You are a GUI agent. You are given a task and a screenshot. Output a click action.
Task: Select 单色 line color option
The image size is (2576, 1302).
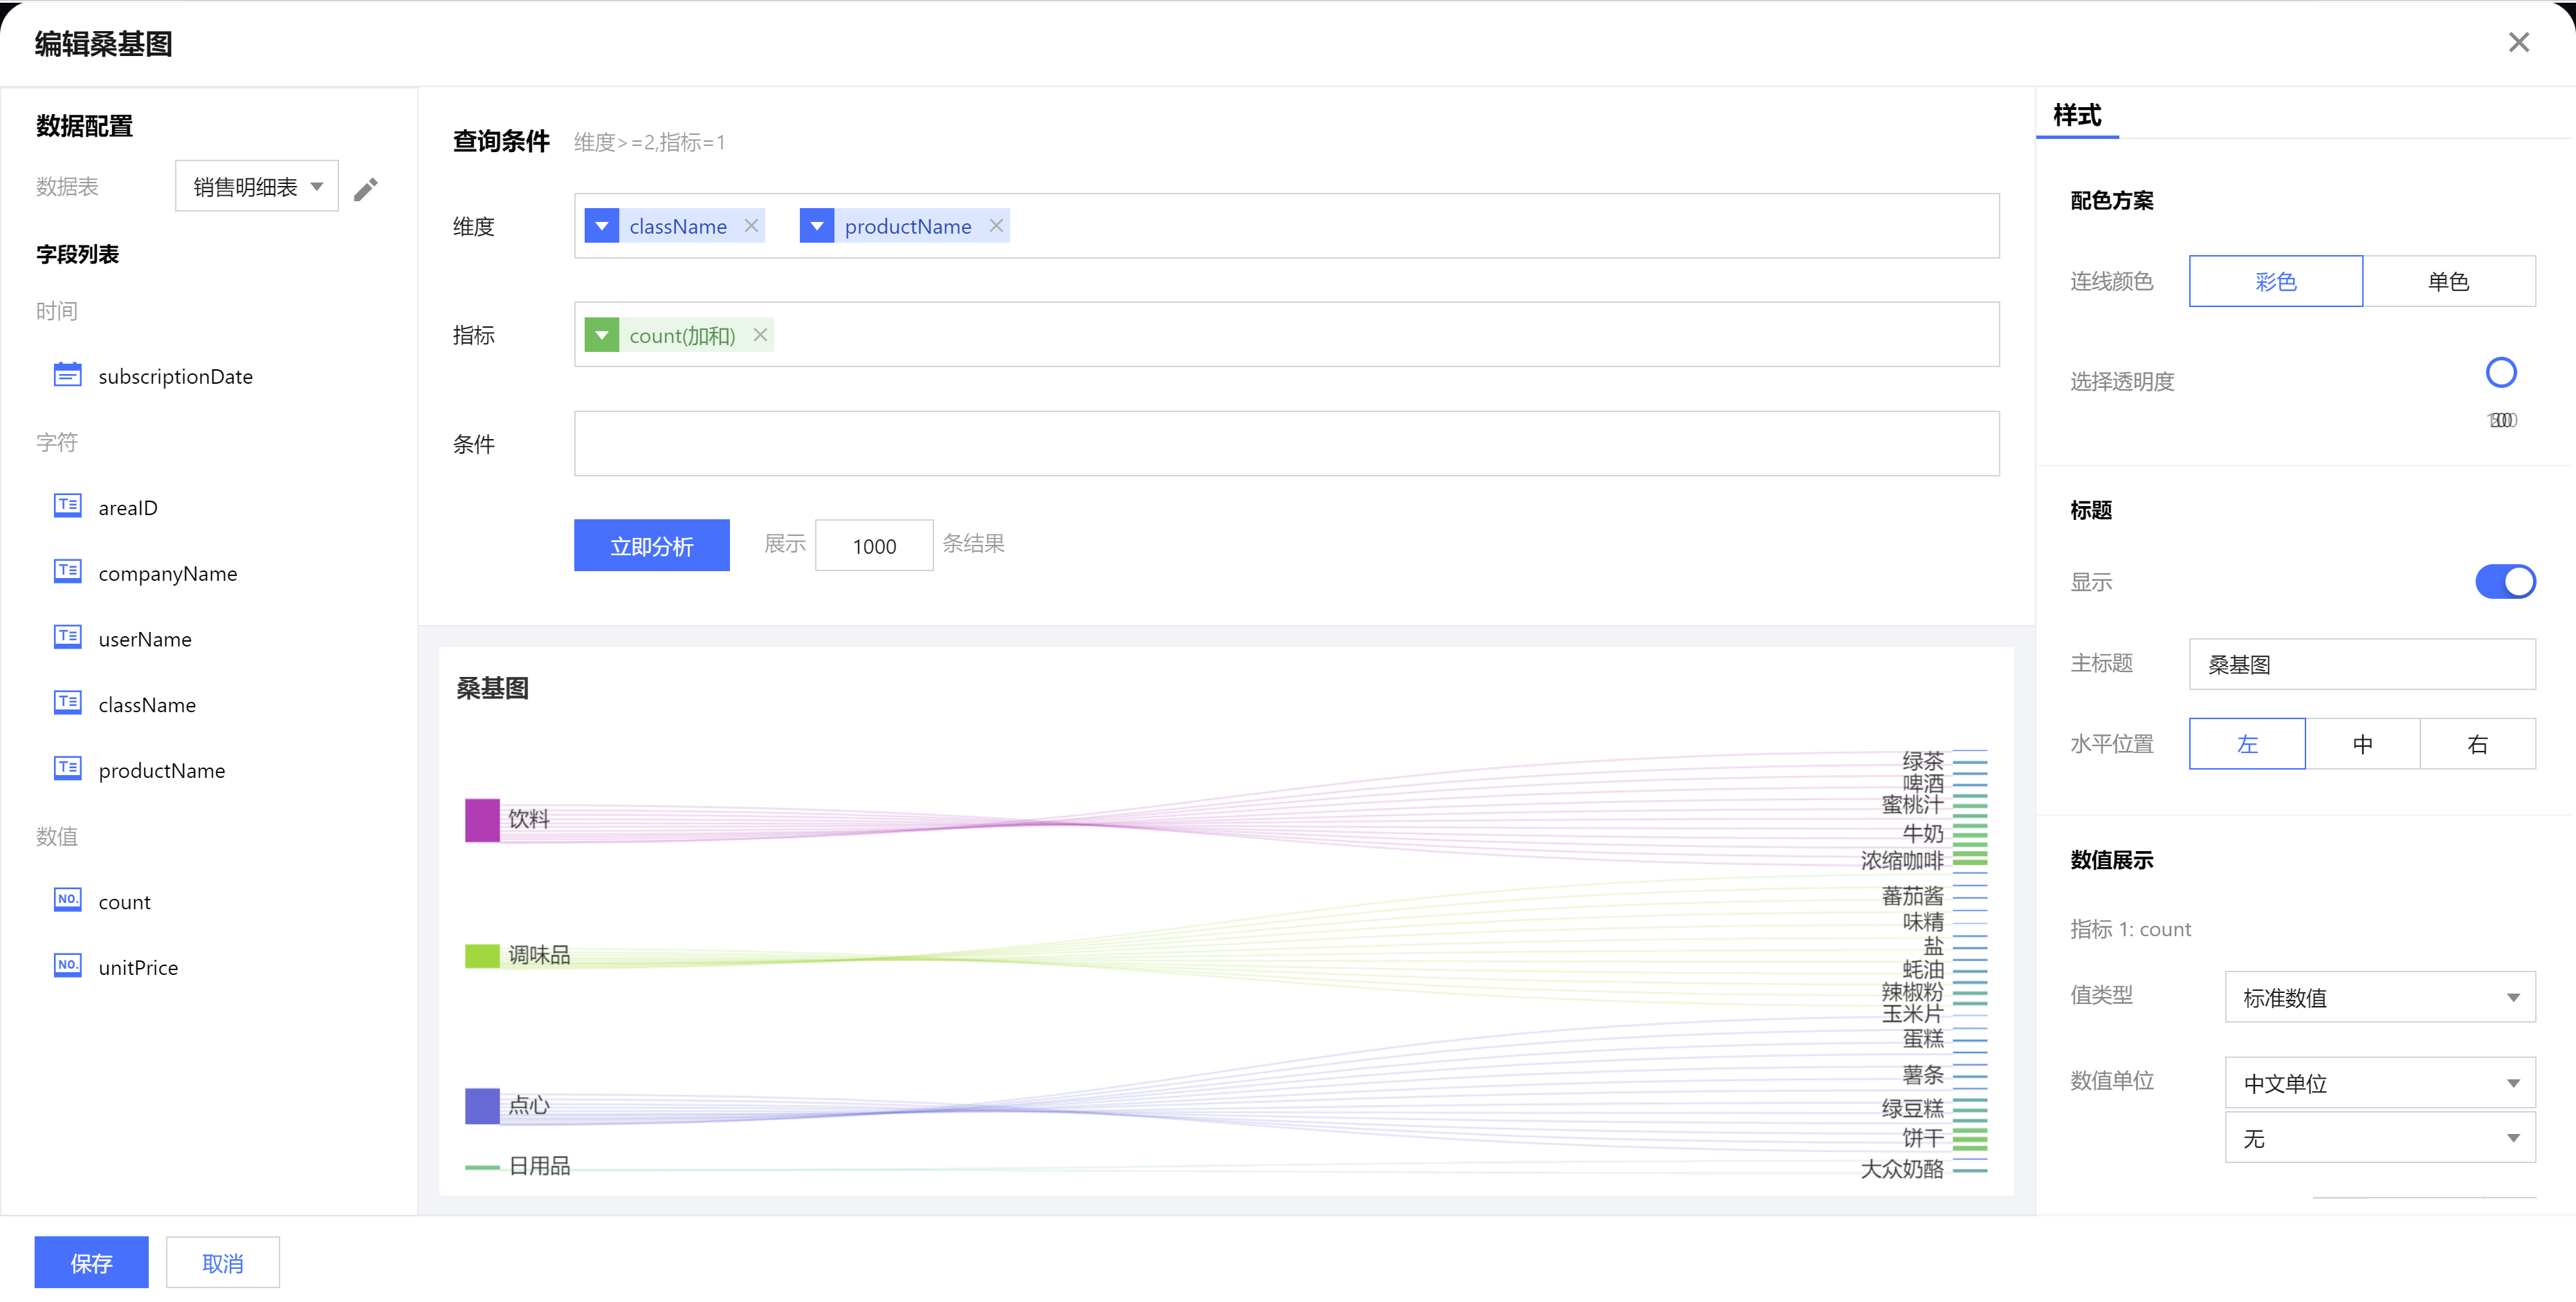click(2448, 282)
